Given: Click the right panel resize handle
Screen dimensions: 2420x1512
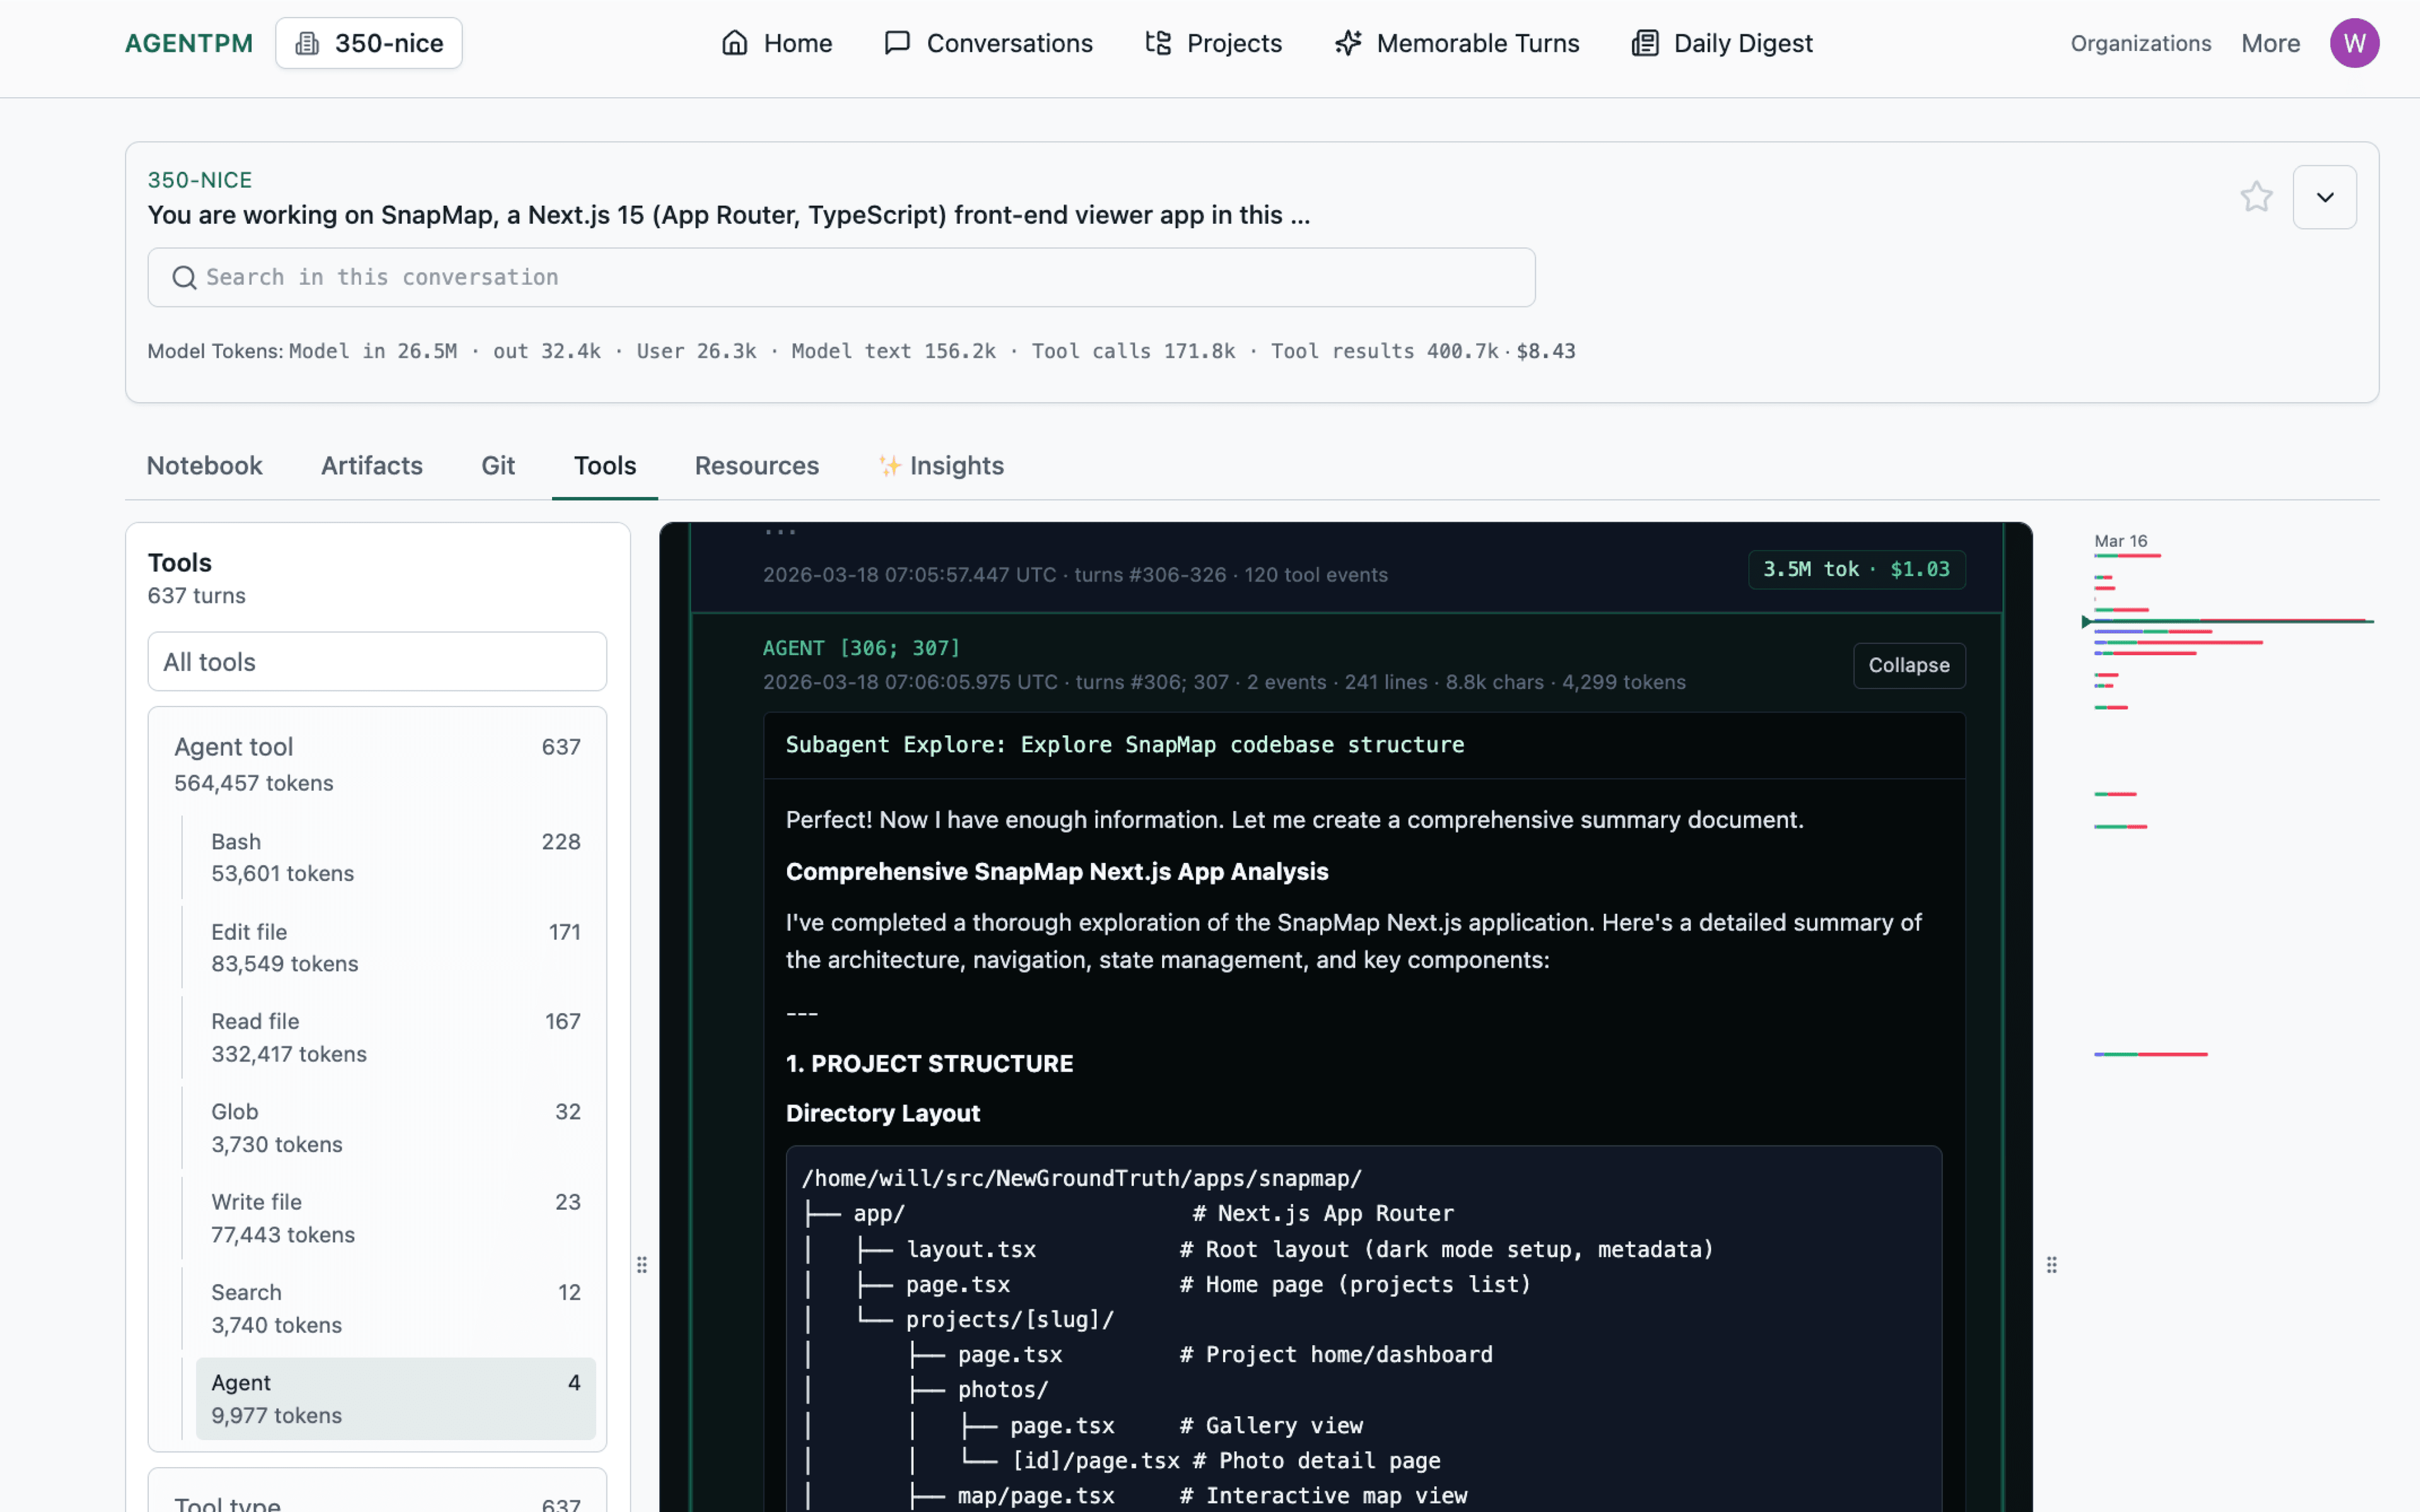Looking at the screenshot, I should pos(2051,1264).
